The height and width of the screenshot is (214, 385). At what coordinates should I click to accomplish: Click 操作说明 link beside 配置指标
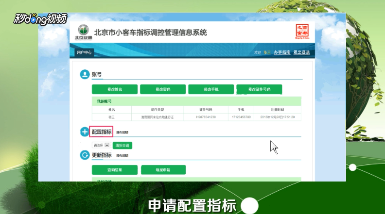(x=122, y=132)
